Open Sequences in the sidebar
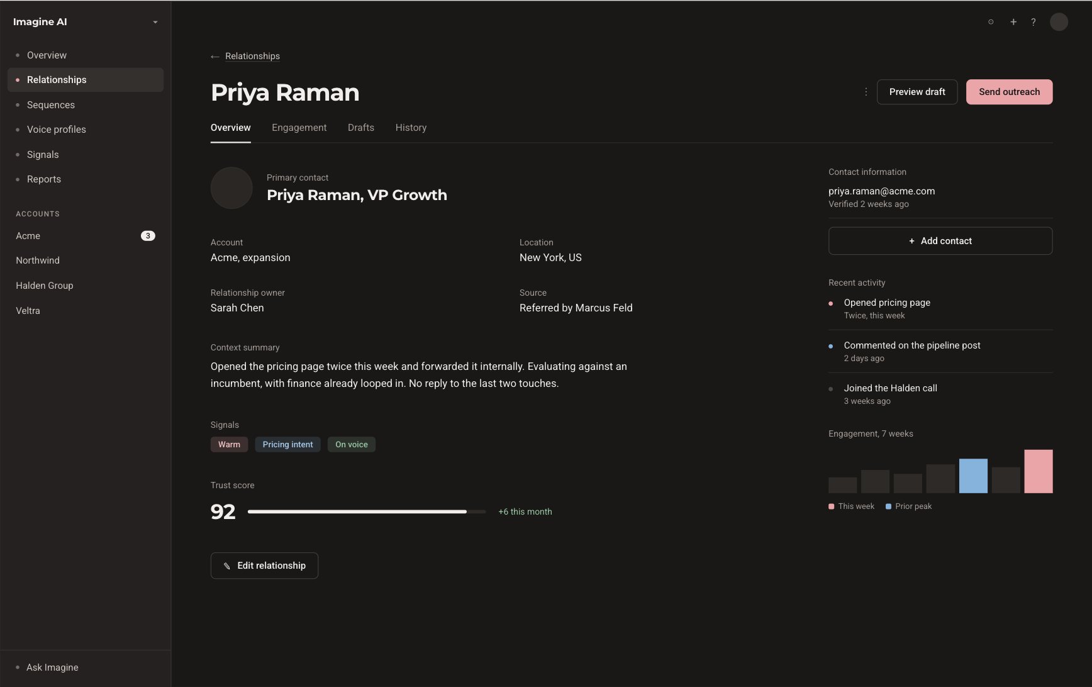Image resolution: width=1092 pixels, height=687 pixels. coord(86,105)
